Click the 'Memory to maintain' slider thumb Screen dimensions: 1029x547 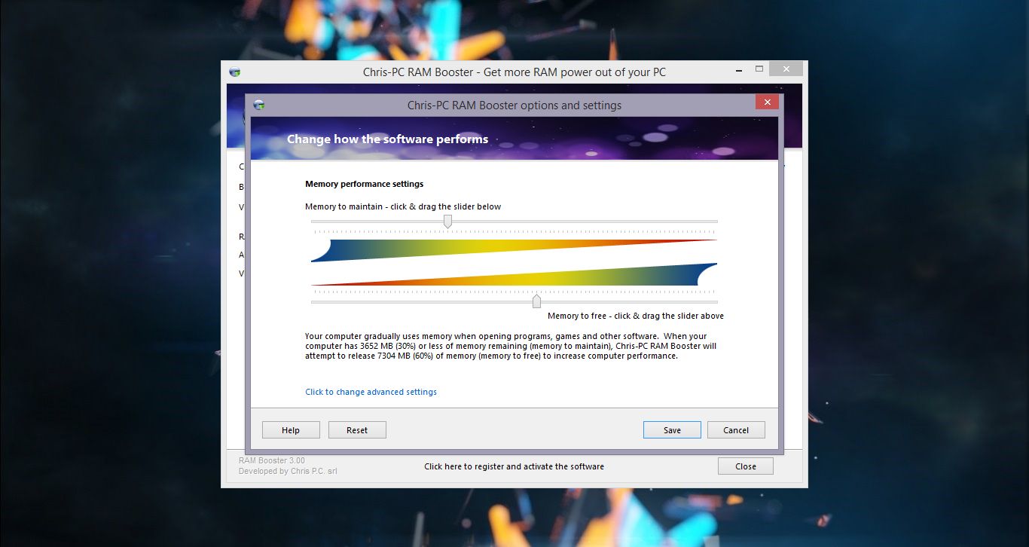point(447,221)
